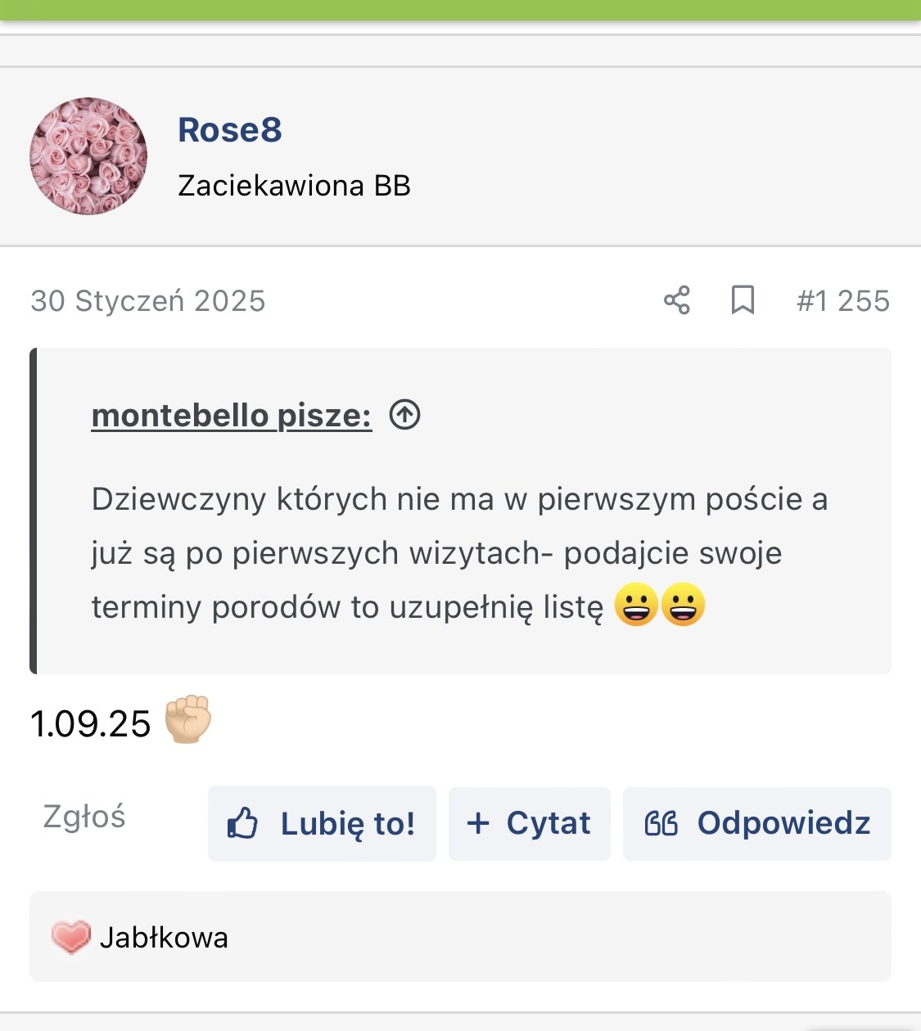The width and height of the screenshot is (921, 1031).
Task: Click the first grinning emoji in quote
Action: click(636, 606)
